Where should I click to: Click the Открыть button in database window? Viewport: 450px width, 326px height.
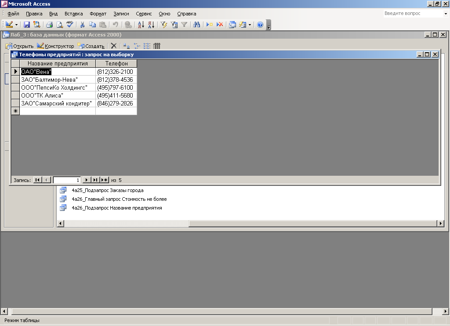19,46
